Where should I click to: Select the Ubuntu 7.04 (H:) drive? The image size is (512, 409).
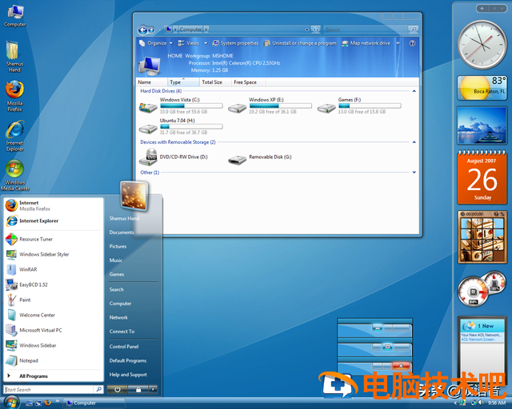click(x=182, y=126)
